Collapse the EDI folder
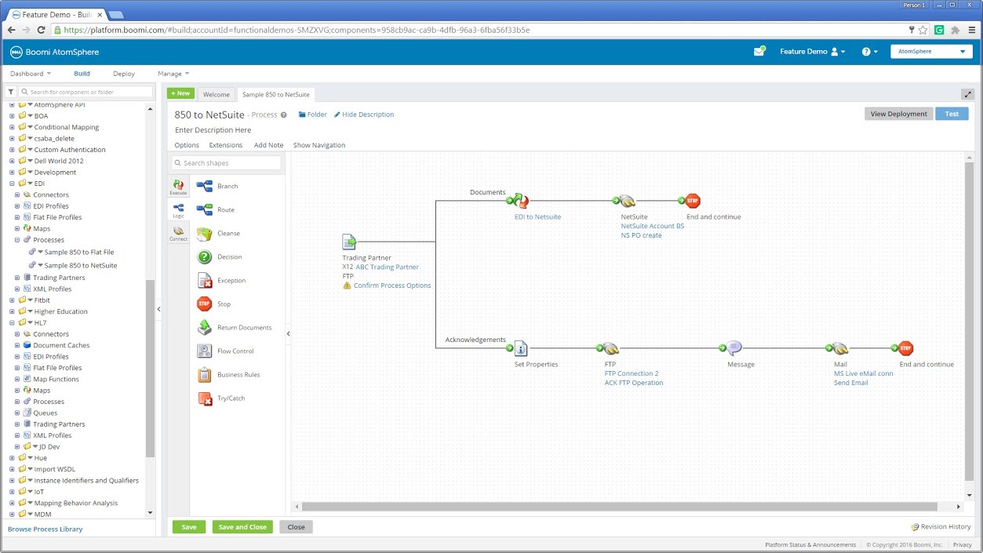Screen dimensions: 983x553 coord(12,184)
